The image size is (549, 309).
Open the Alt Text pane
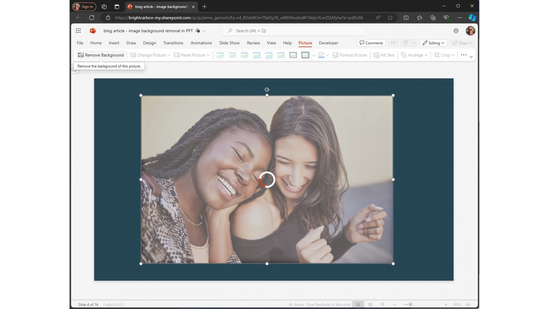point(384,55)
